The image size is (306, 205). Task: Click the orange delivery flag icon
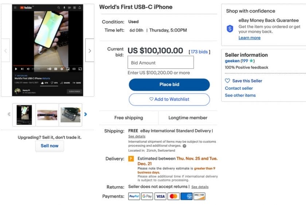coord(131,159)
